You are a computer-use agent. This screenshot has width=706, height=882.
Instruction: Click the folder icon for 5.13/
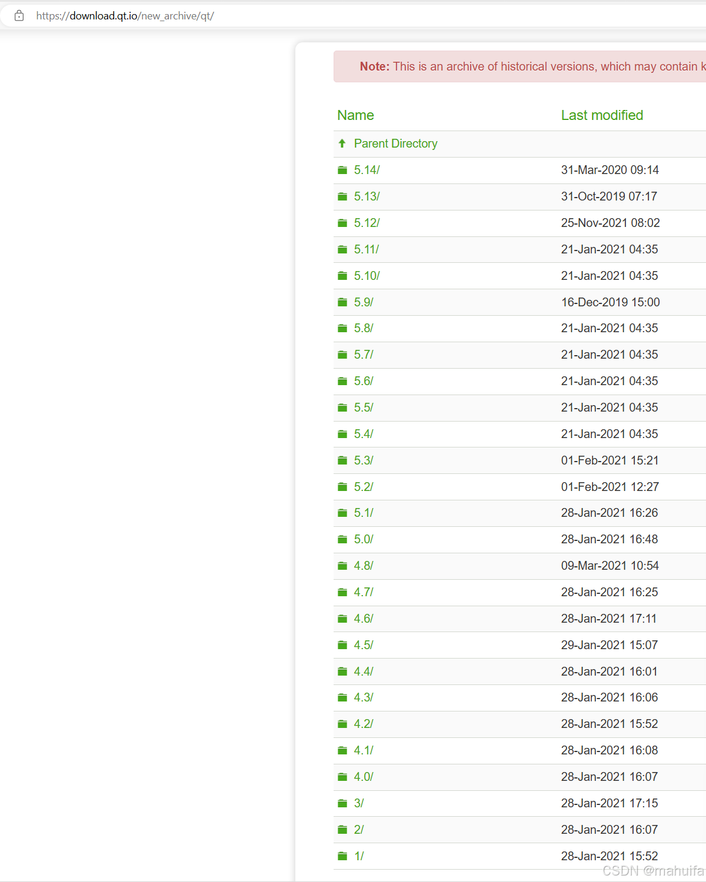click(x=342, y=196)
